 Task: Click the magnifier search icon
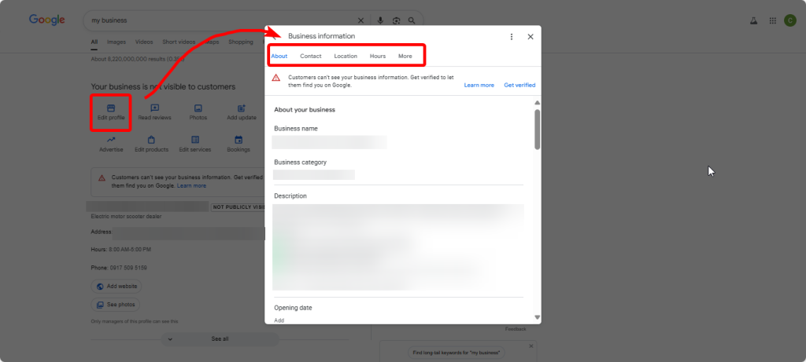[412, 20]
